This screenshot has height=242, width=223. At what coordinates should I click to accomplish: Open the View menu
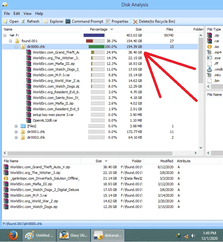[28, 14]
